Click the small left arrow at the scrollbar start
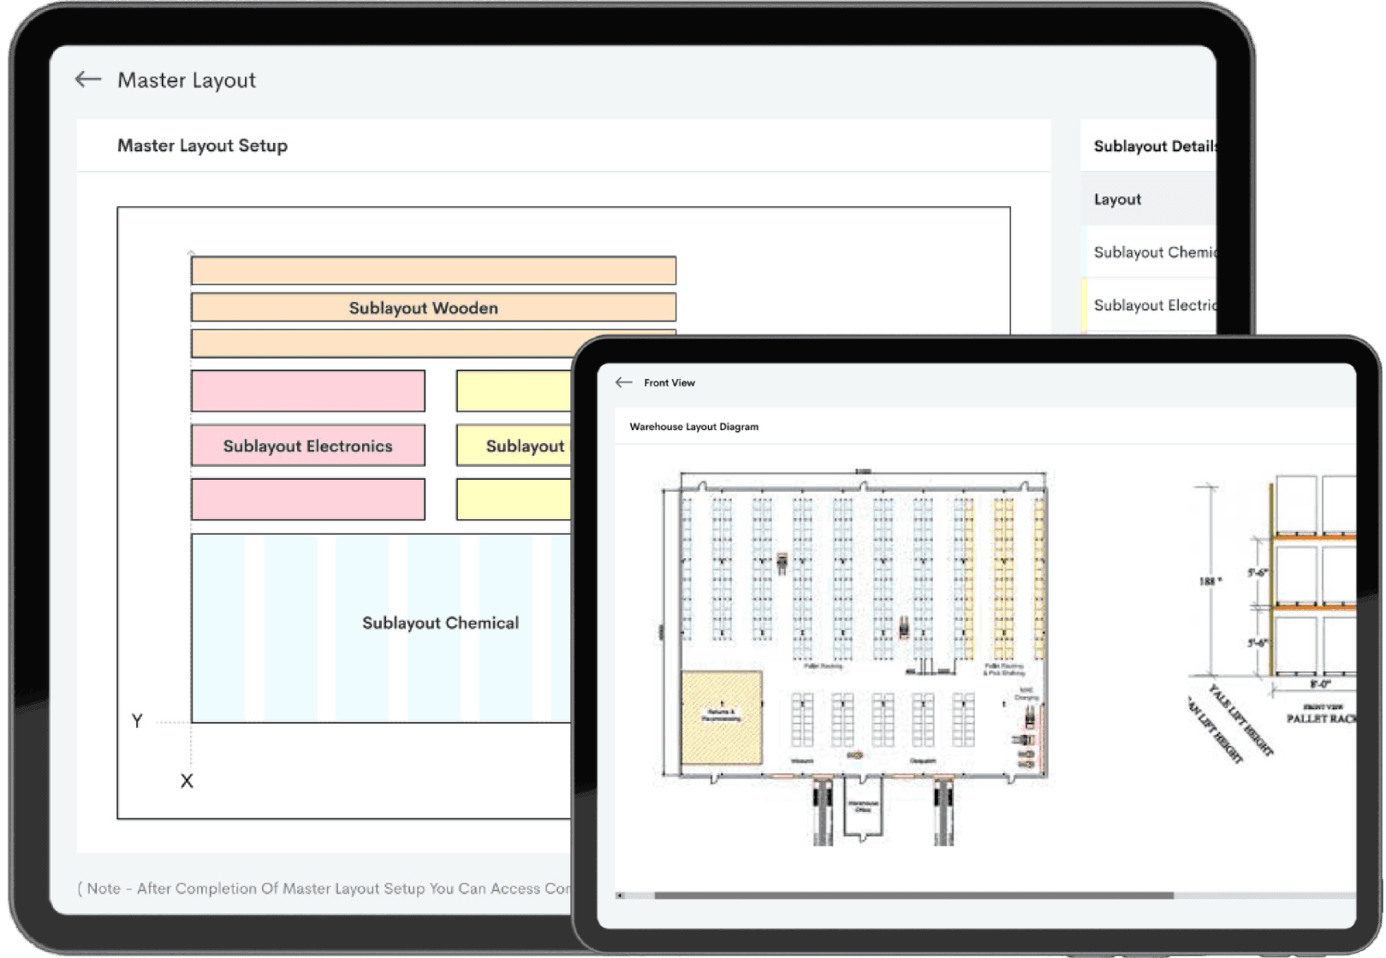 click(x=620, y=896)
